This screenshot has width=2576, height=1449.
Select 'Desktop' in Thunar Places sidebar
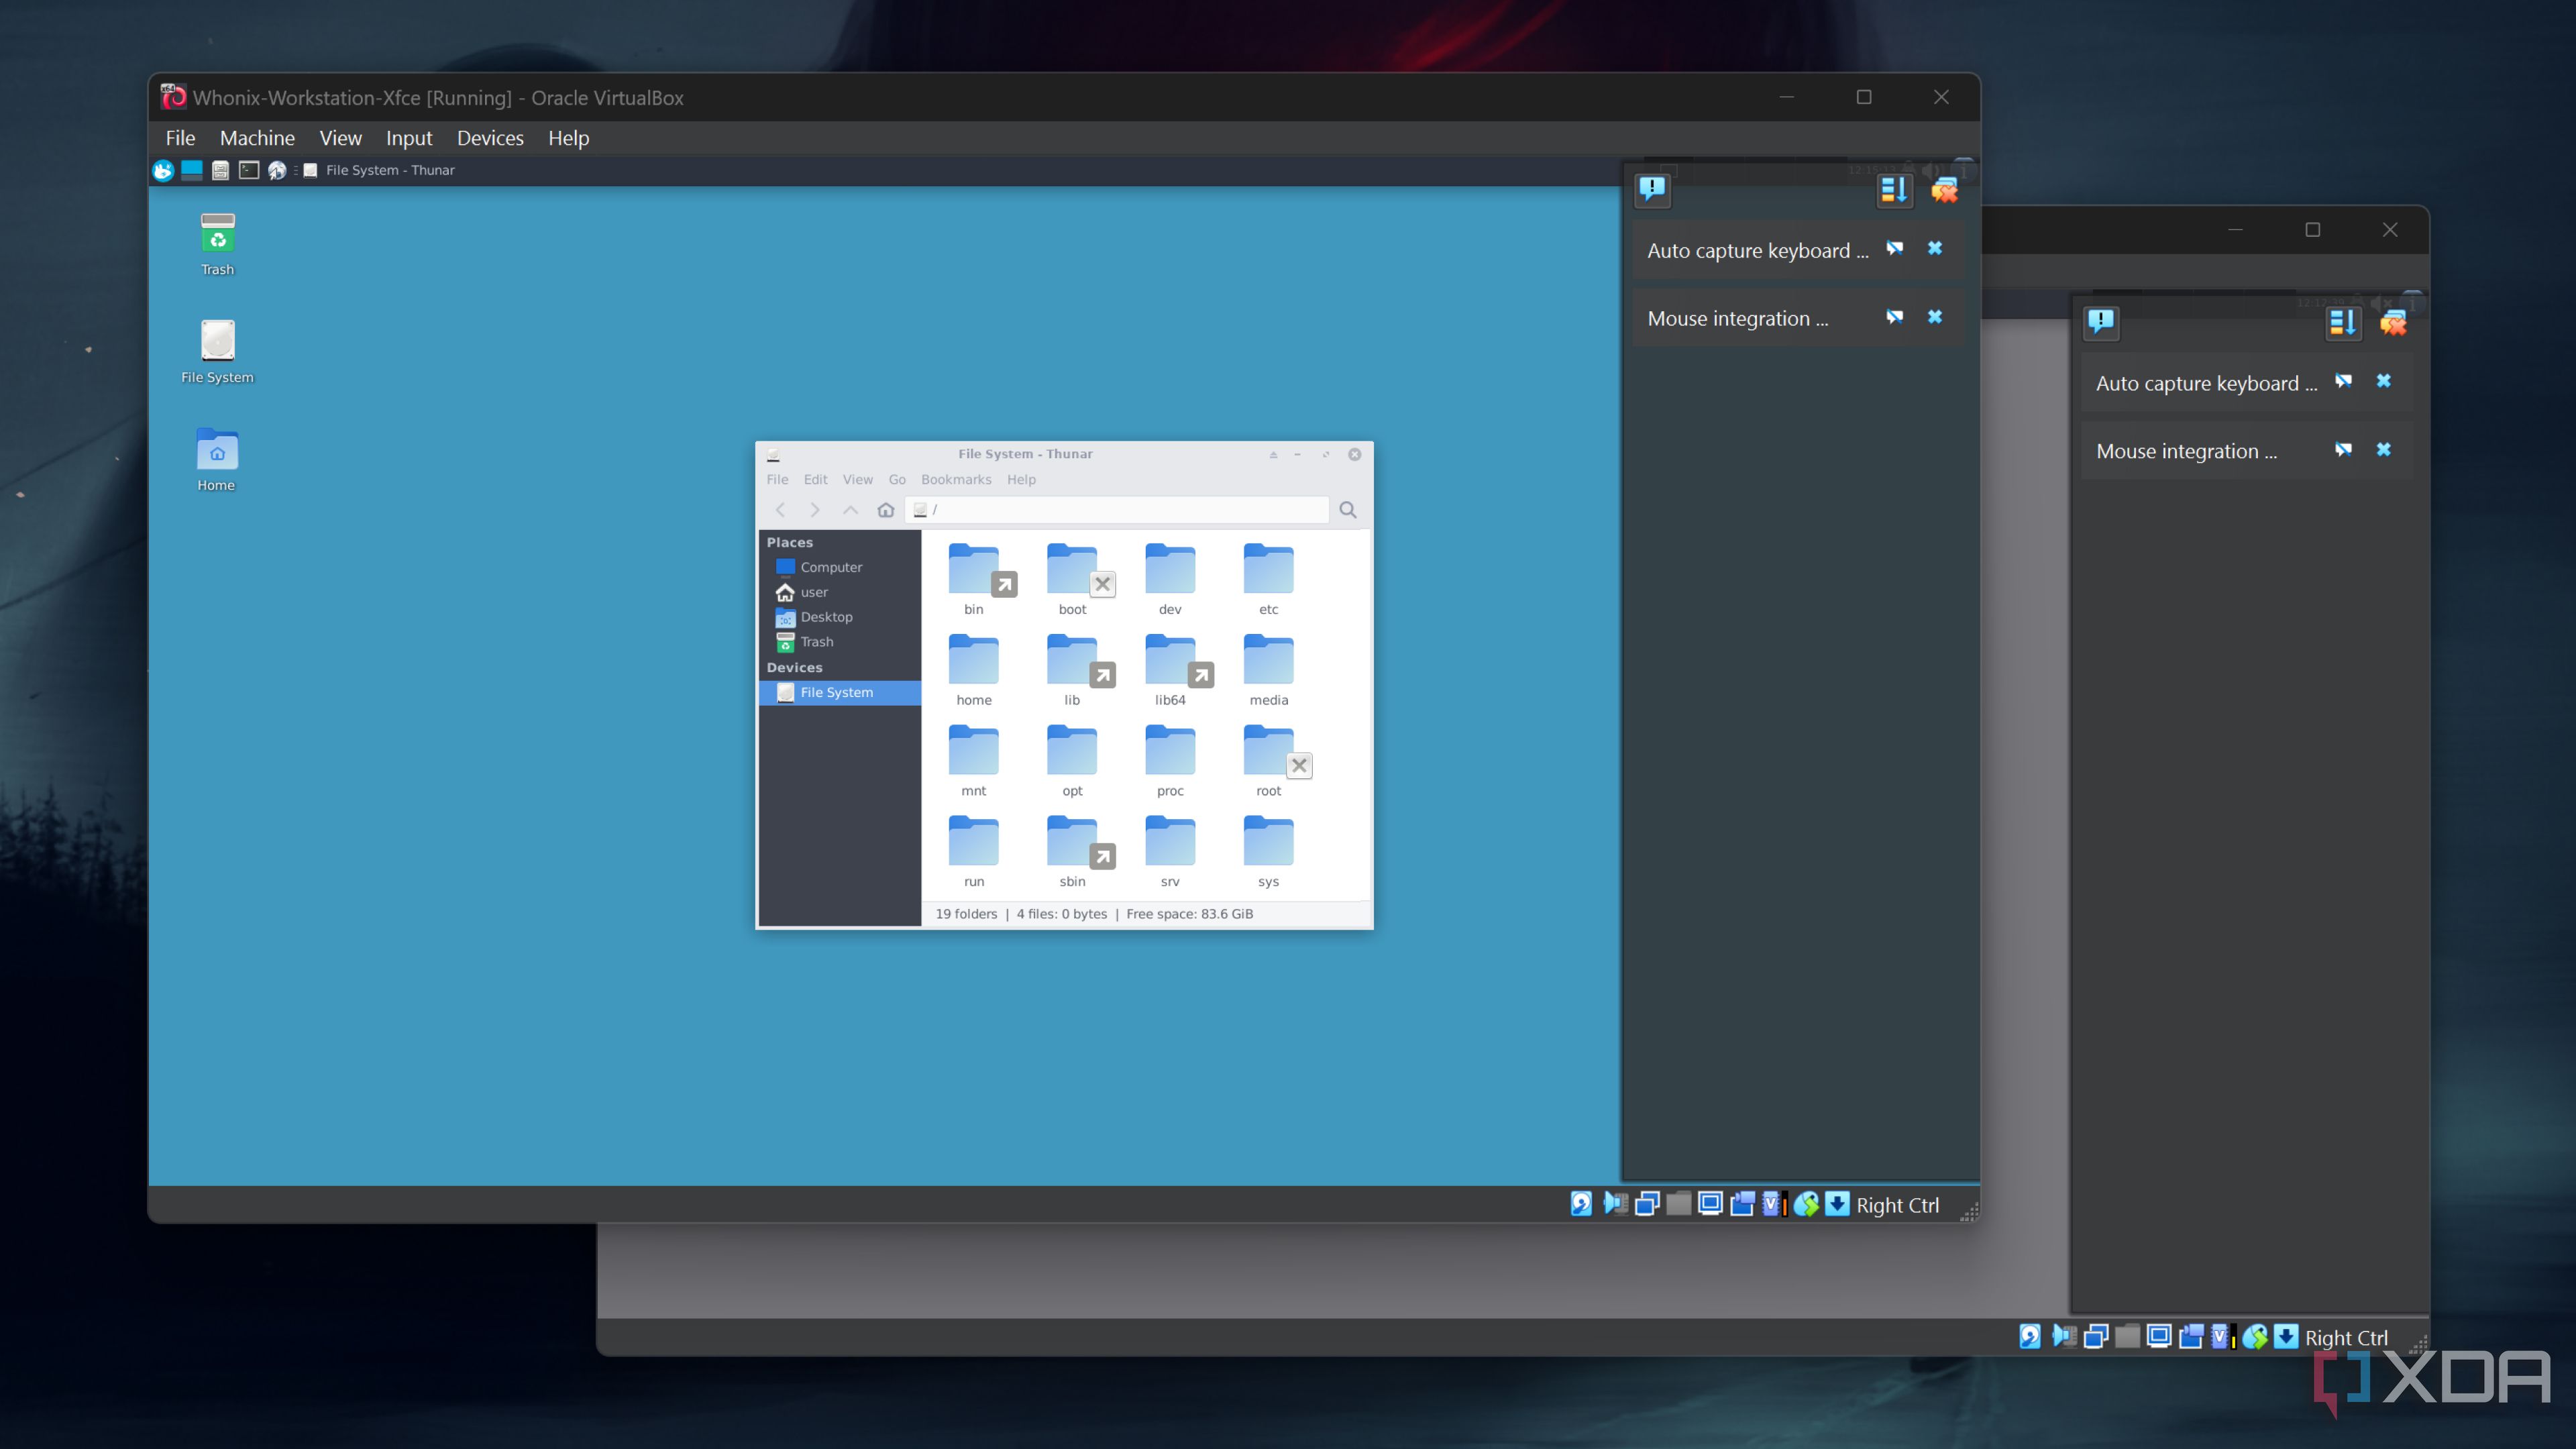pos(826,617)
